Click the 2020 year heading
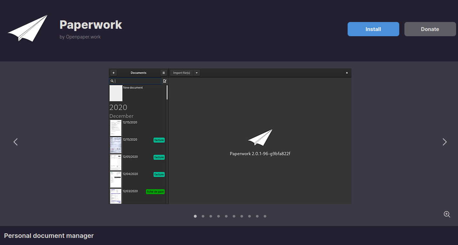Viewport: 458px width, 245px height. tap(118, 107)
